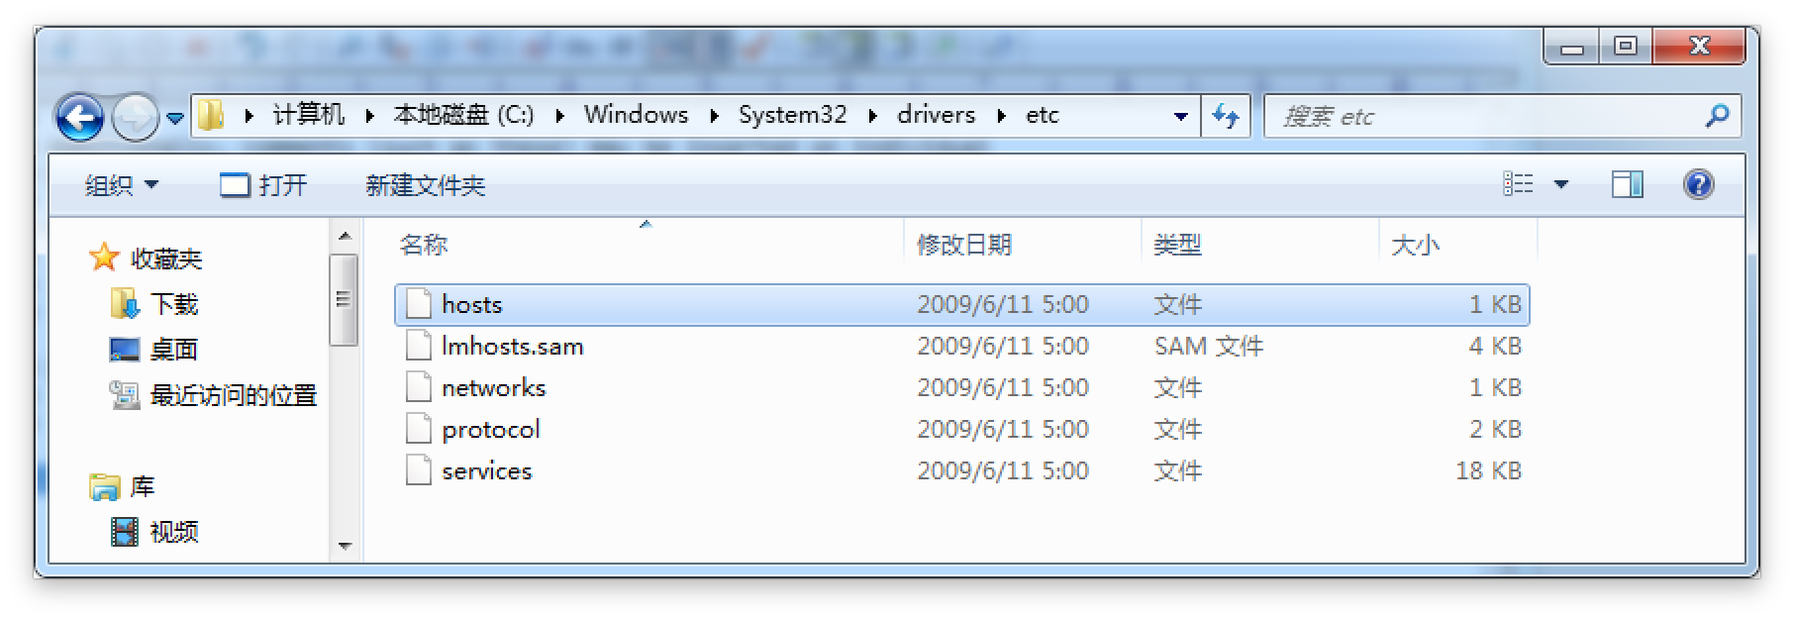This screenshot has width=1794, height=620.
Task: Click the 搜索 etc search field
Action: click(x=1485, y=117)
